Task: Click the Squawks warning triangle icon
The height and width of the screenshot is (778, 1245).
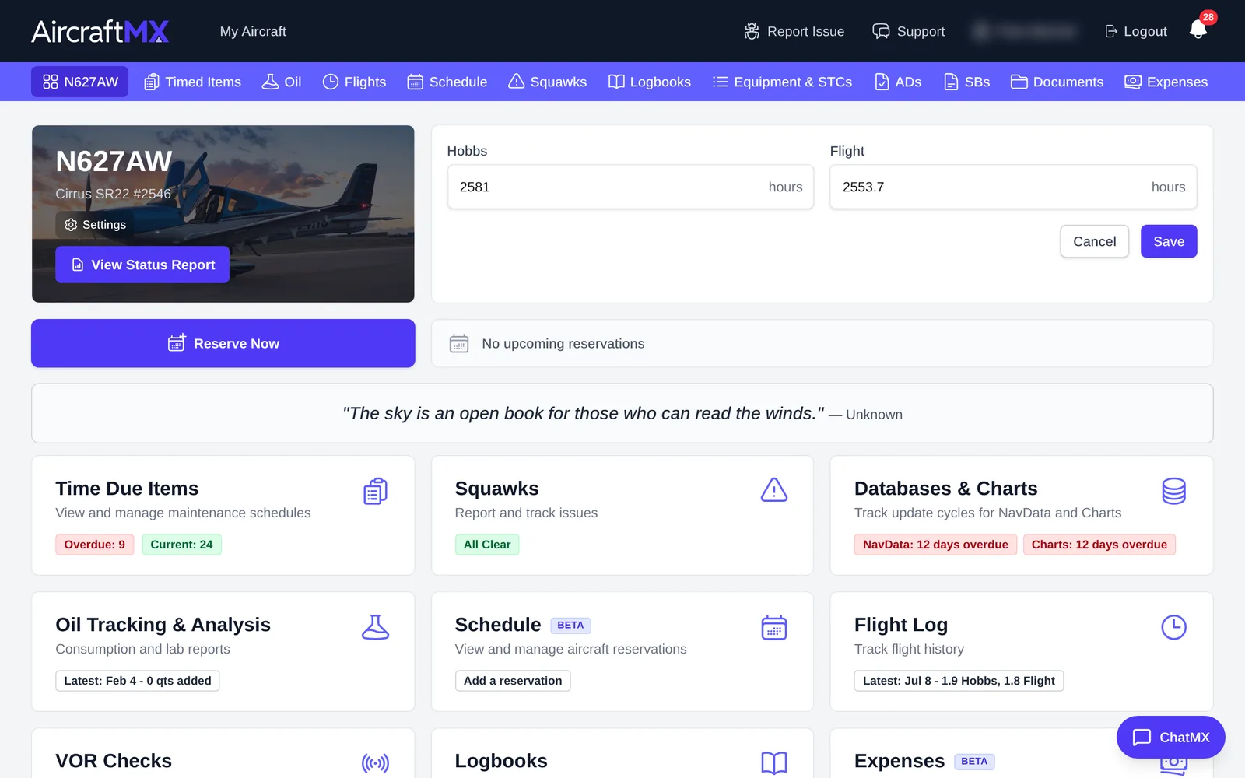Action: click(x=774, y=490)
